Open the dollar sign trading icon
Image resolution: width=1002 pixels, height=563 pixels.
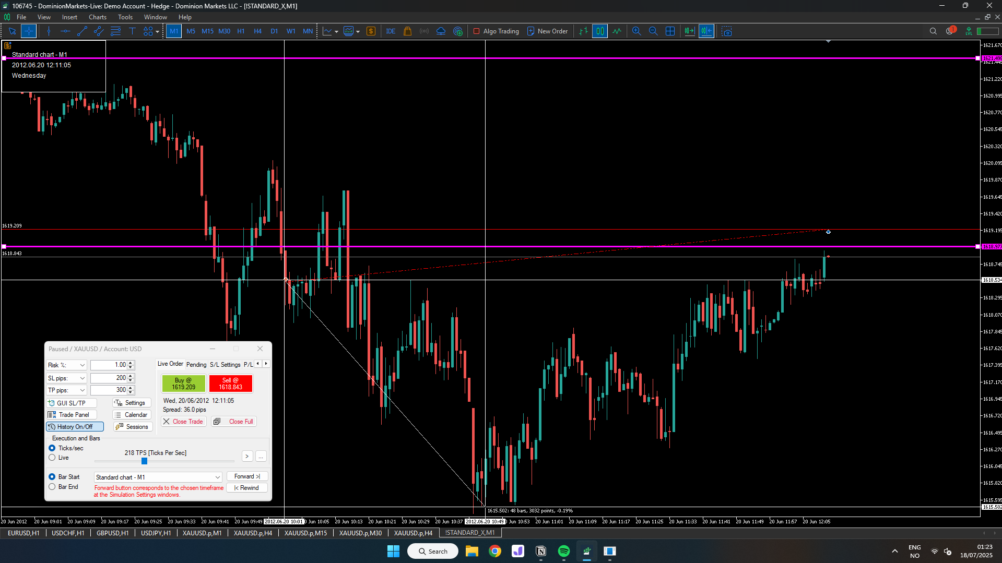pyautogui.click(x=371, y=31)
